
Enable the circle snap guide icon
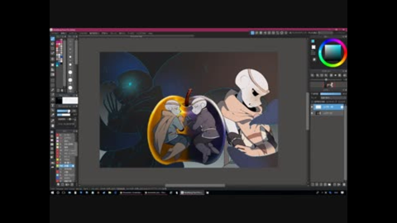tap(273, 33)
